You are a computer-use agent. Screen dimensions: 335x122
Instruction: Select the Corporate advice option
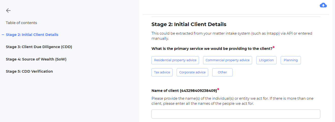coord(192,72)
